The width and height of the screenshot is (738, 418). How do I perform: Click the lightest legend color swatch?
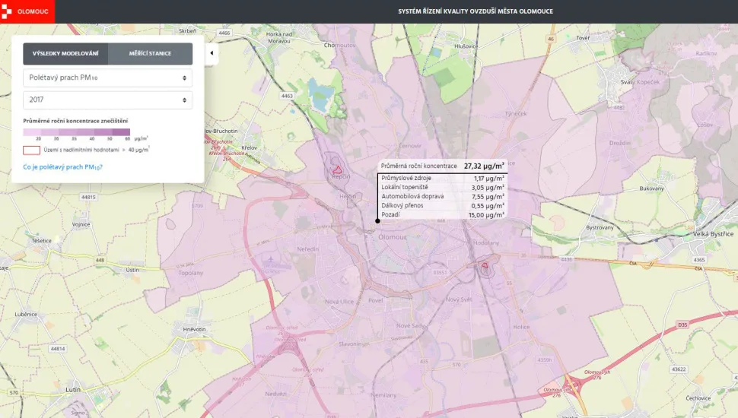click(32, 132)
